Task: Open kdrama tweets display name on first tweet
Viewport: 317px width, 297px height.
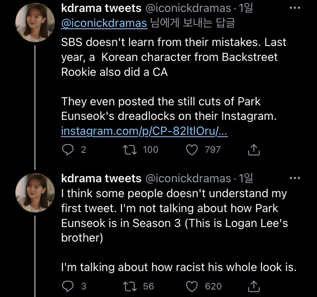Action: tap(101, 8)
